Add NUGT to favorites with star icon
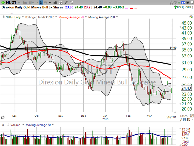 click(x=171, y=3)
